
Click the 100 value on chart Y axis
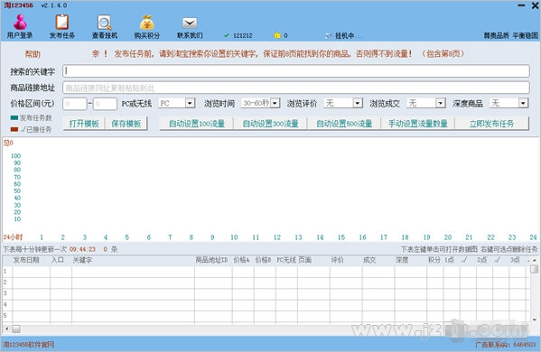coord(15,156)
